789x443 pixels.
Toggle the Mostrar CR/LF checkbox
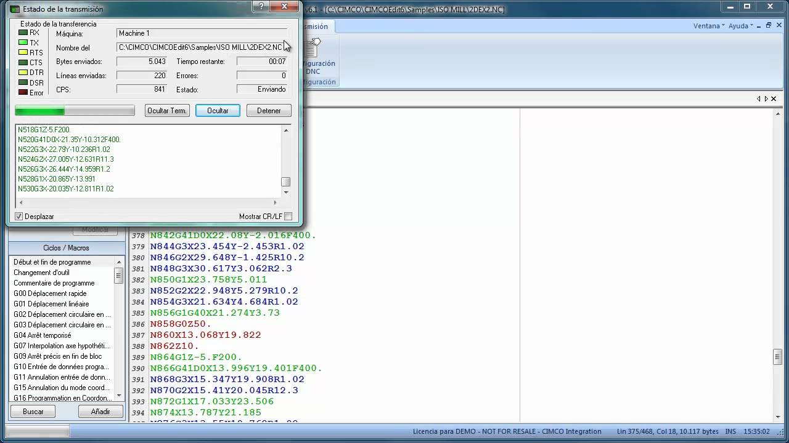pyautogui.click(x=288, y=217)
